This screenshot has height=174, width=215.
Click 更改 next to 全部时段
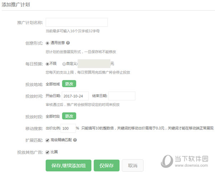click(69, 116)
